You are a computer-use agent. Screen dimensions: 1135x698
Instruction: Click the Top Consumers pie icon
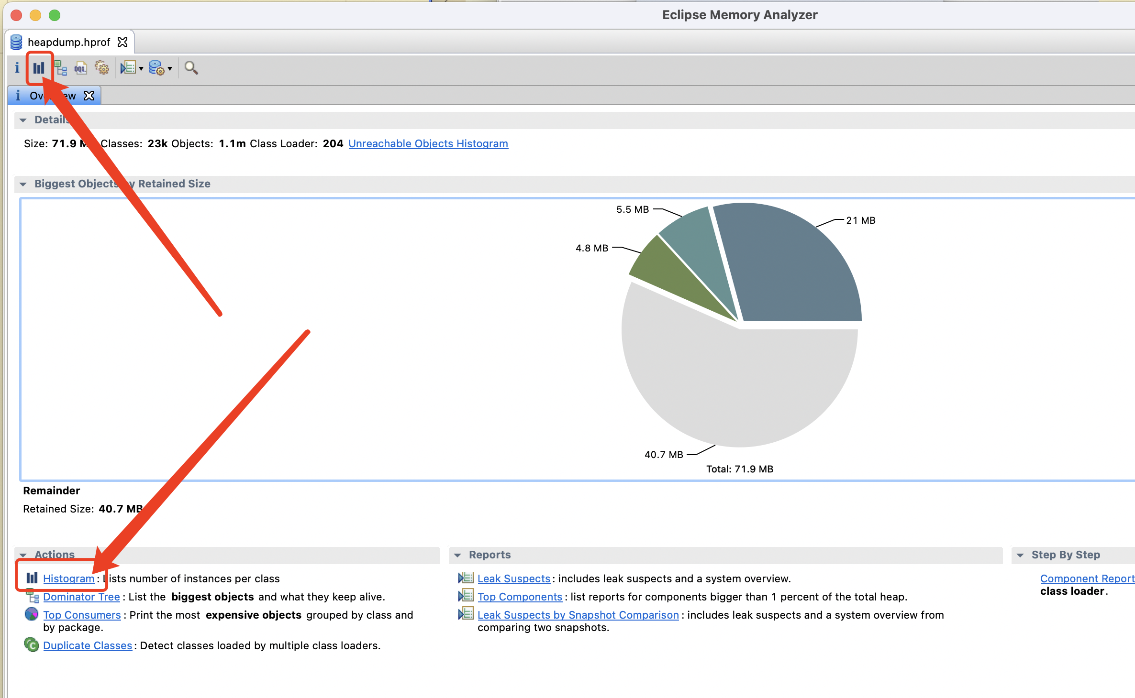pos(32,614)
